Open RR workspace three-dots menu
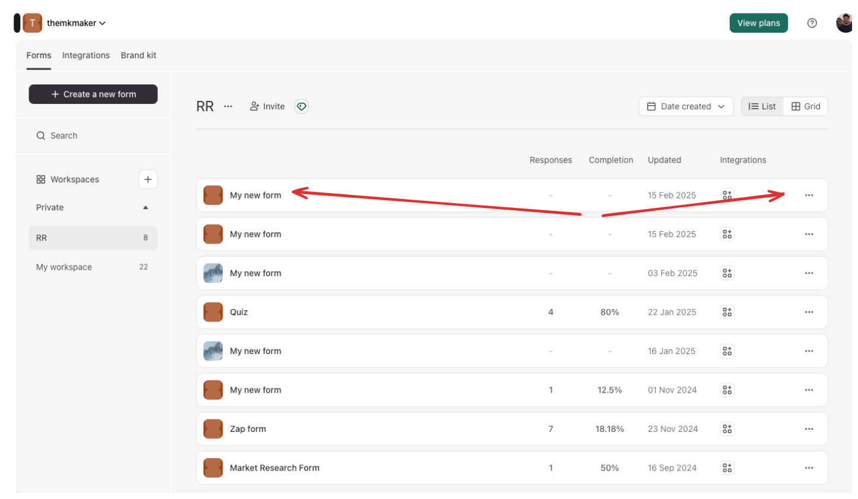The image size is (858, 499). pos(228,106)
